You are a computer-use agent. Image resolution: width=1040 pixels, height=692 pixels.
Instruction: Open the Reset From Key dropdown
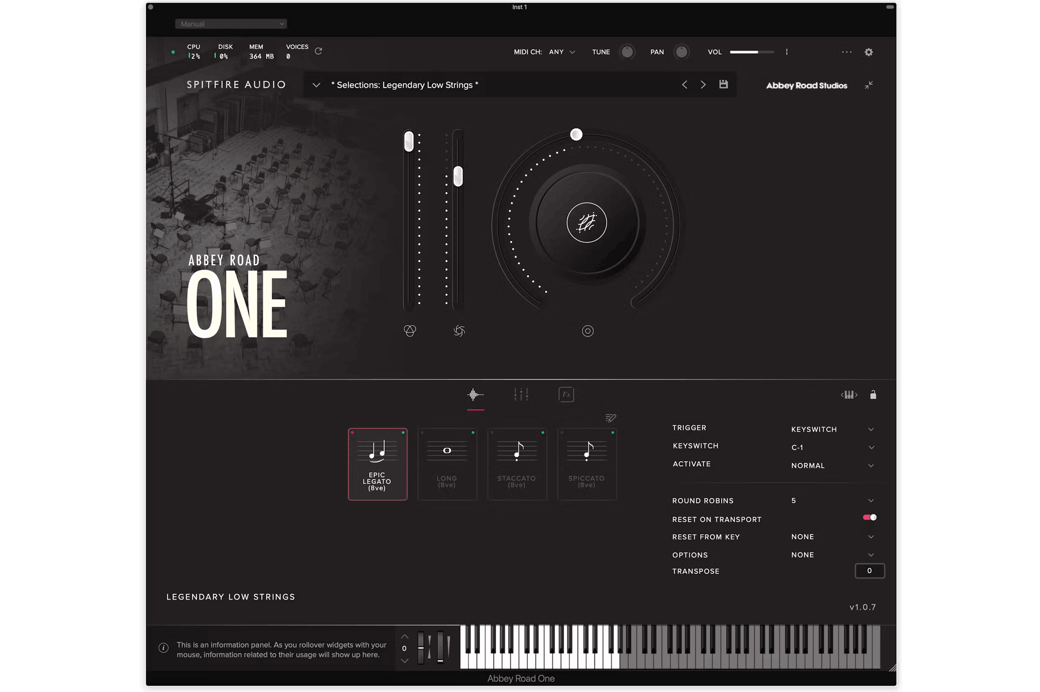[832, 536]
